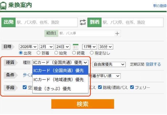Click into the 経由1 via station field
This screenshot has width=167, height=115.
coord(86,33)
